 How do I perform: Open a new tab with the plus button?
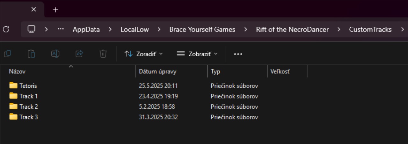[55, 10]
